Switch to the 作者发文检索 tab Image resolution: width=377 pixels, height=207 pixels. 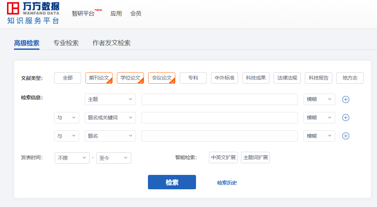click(x=111, y=43)
